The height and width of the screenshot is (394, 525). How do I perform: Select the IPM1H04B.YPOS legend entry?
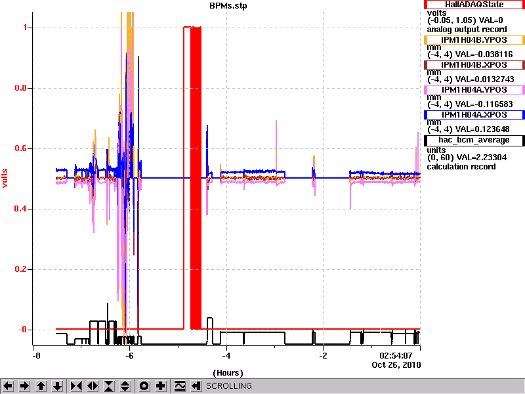pos(474,40)
